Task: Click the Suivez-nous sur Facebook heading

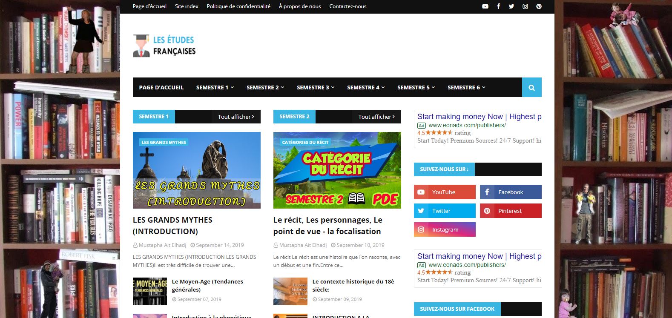Action: coord(457,309)
